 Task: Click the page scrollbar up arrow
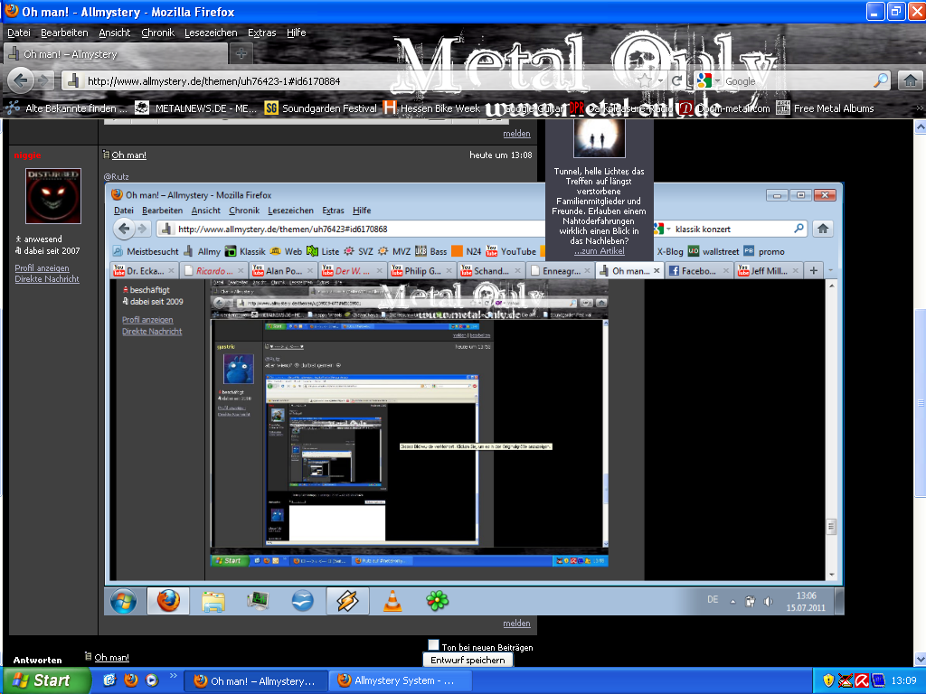[920, 127]
